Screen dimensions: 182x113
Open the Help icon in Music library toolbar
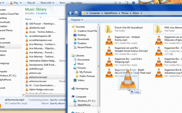point(133,2)
